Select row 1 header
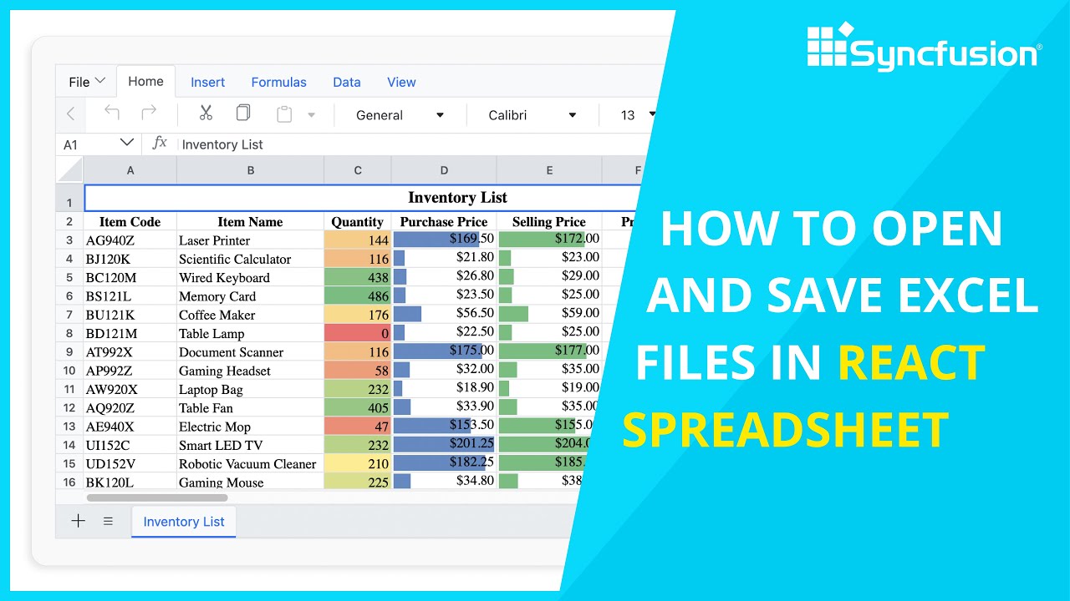Screen dimensions: 1070x601 pos(70,199)
